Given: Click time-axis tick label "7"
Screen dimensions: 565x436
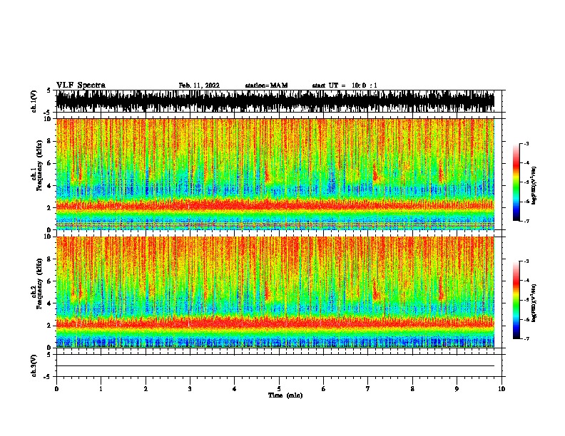Looking at the screenshot, I should click(368, 389).
